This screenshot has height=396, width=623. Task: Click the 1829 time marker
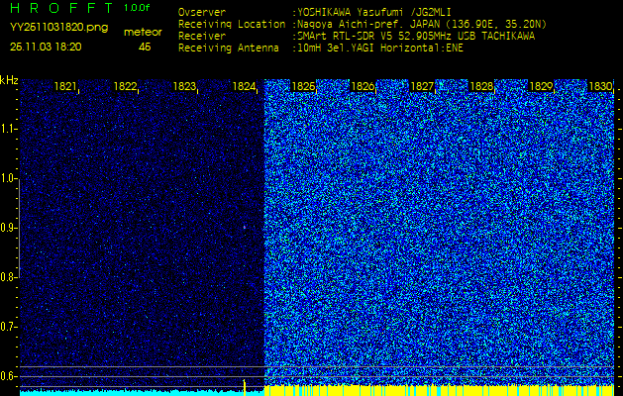tap(541, 86)
